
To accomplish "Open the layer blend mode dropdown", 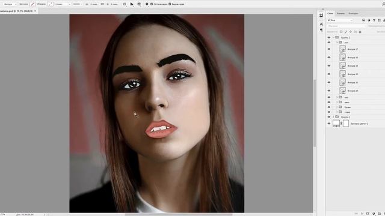I will point(346,26).
